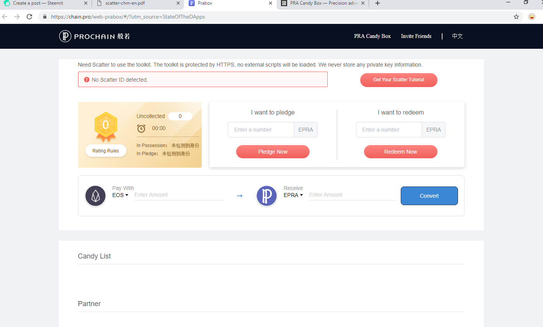Click the yellow hexagon rating badge
The image size is (543, 327).
point(106,126)
